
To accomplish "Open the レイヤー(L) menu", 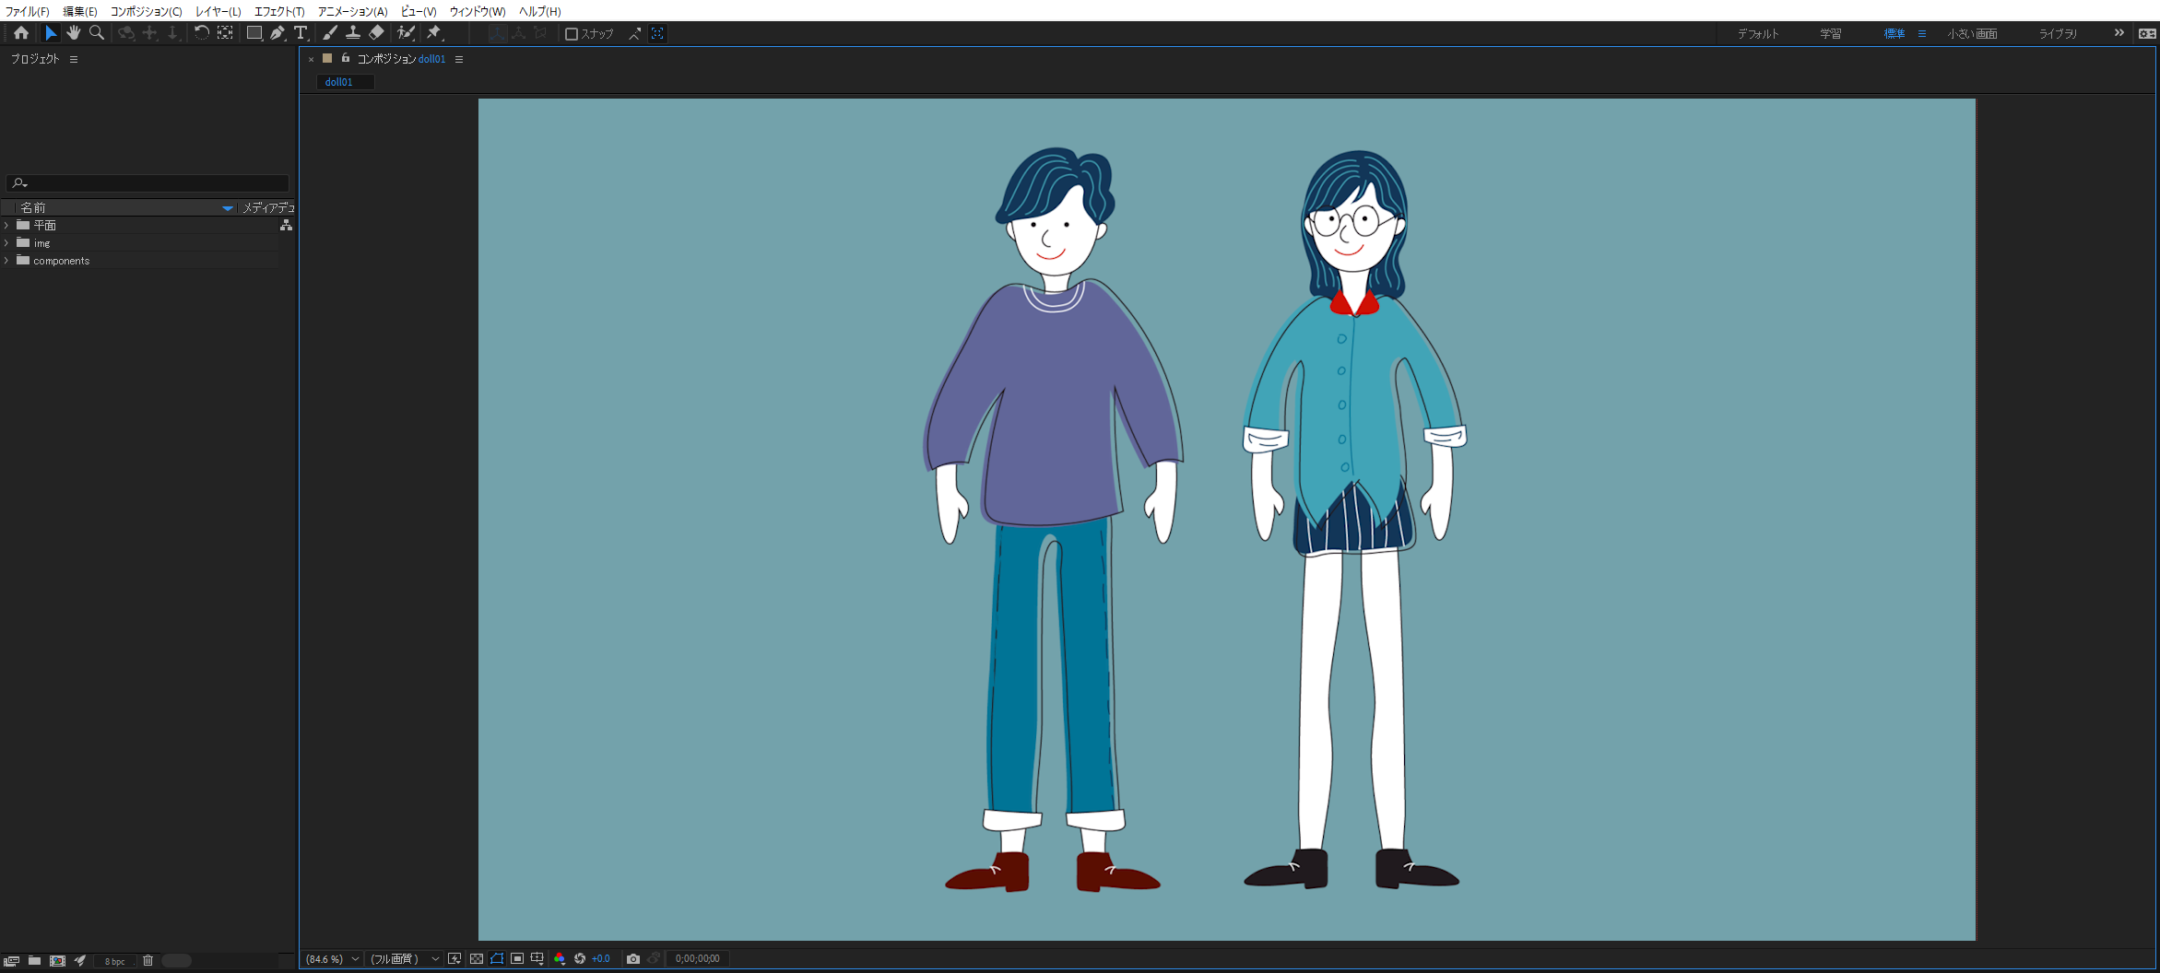I will click(218, 11).
